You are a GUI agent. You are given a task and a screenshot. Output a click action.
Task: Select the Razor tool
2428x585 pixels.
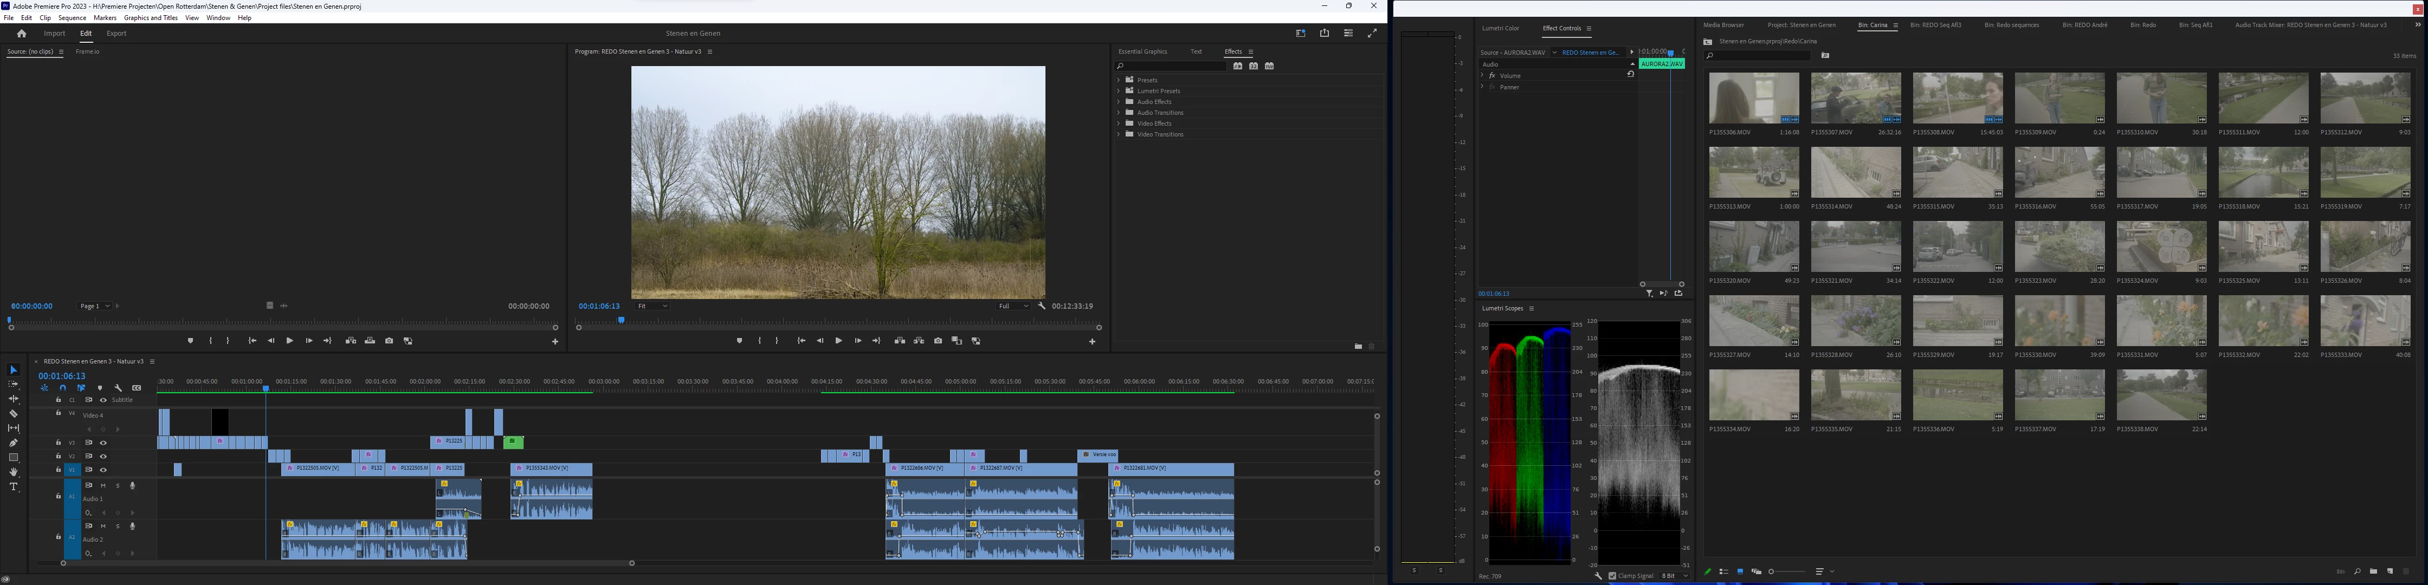point(13,413)
